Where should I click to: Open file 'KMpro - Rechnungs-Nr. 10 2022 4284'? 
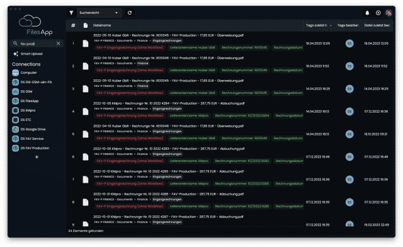pos(169,103)
